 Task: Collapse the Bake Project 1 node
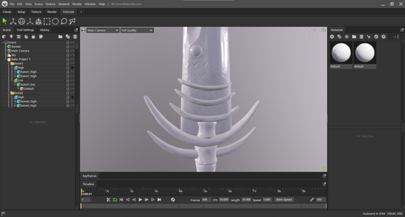click(5, 59)
